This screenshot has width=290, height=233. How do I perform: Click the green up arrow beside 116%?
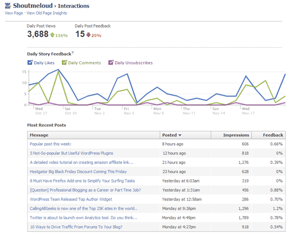52,35
